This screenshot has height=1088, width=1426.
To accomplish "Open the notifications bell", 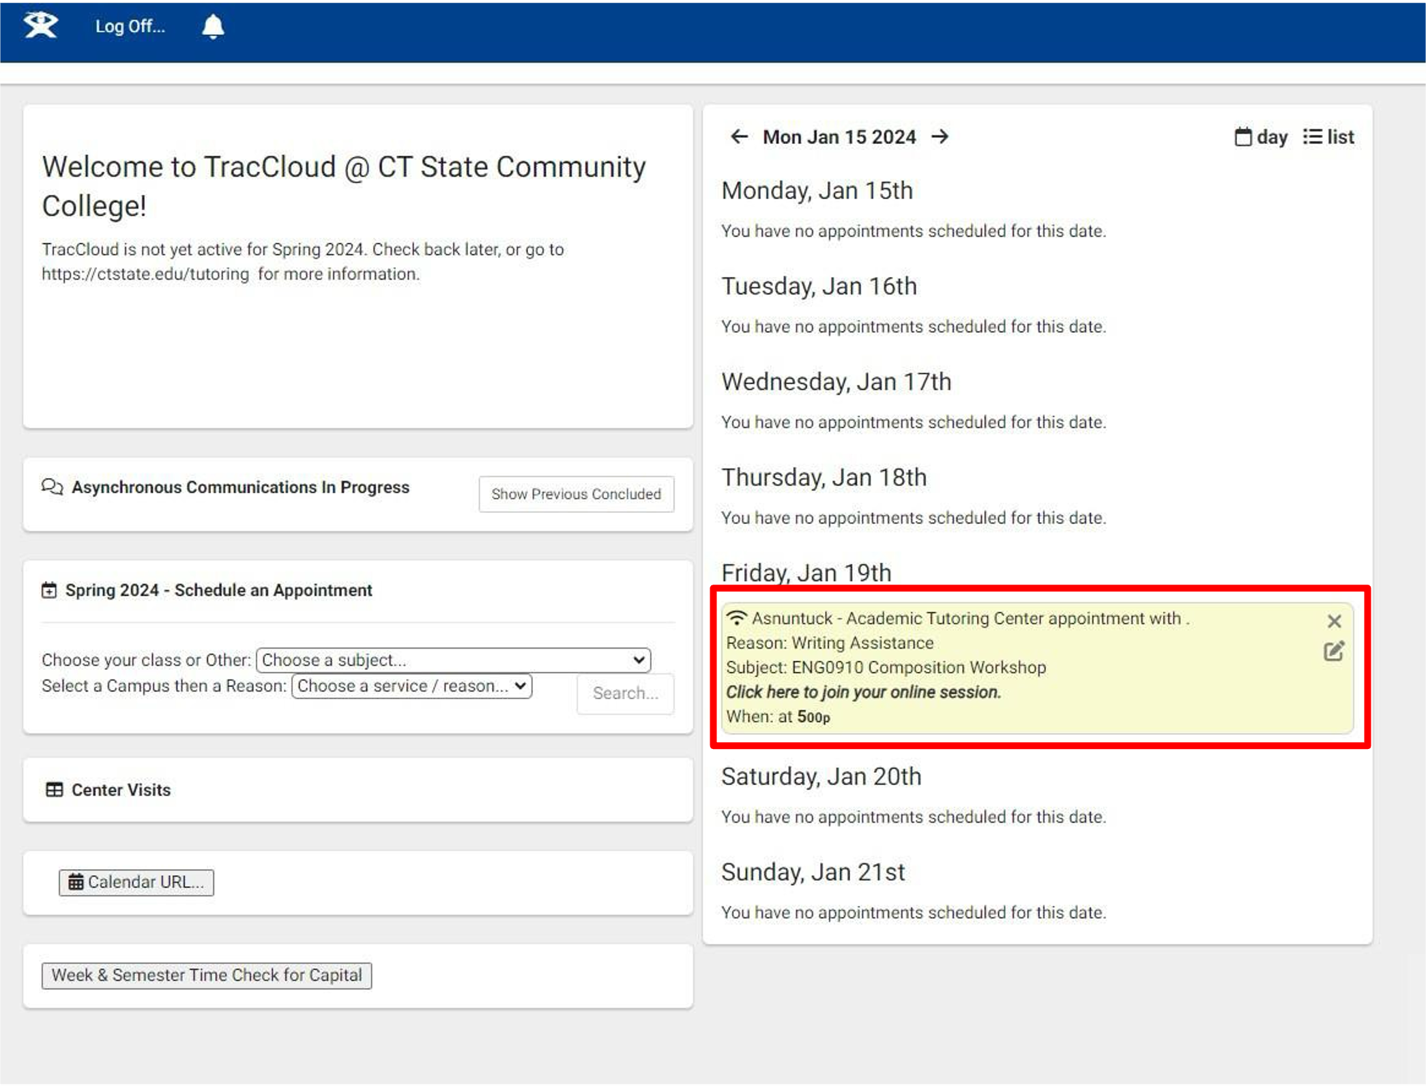I will (213, 27).
